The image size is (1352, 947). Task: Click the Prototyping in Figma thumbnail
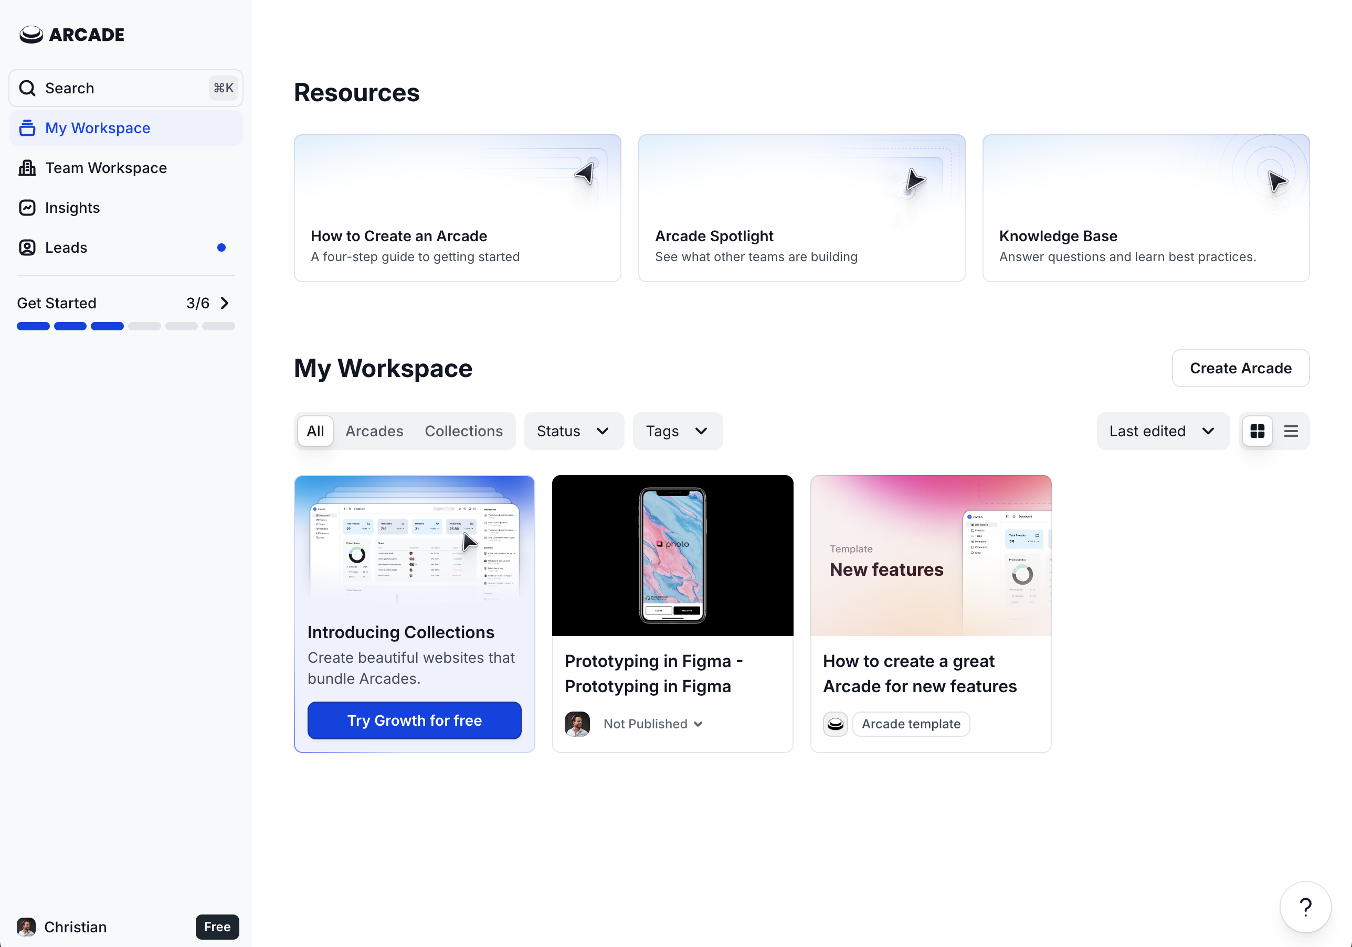[x=672, y=555]
